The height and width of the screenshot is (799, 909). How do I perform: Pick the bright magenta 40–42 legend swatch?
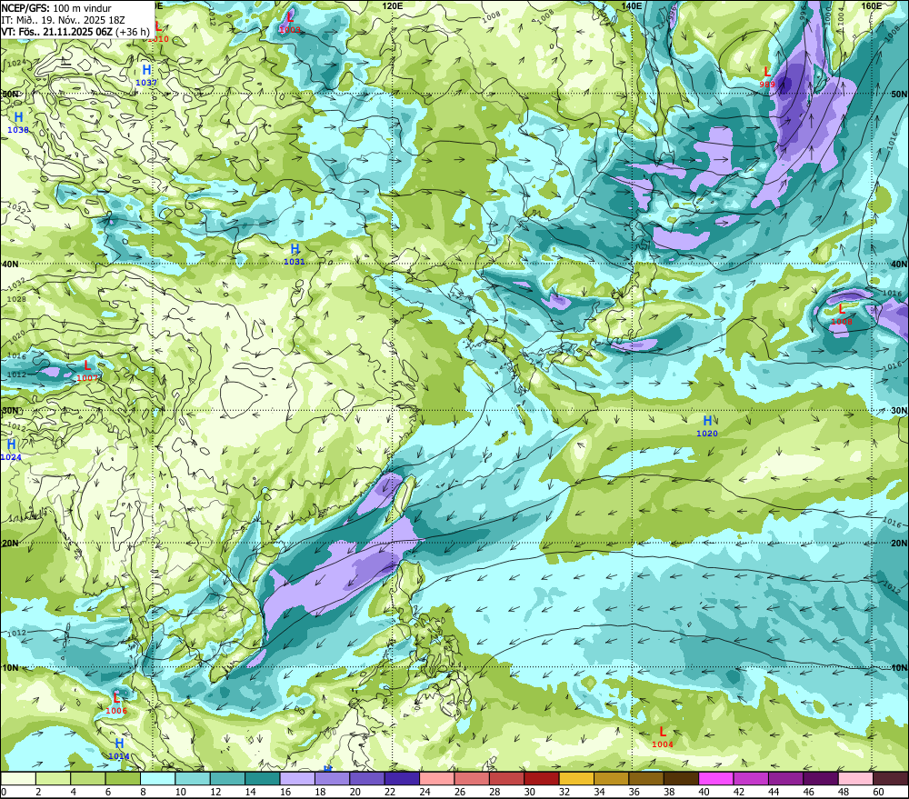tap(716, 778)
